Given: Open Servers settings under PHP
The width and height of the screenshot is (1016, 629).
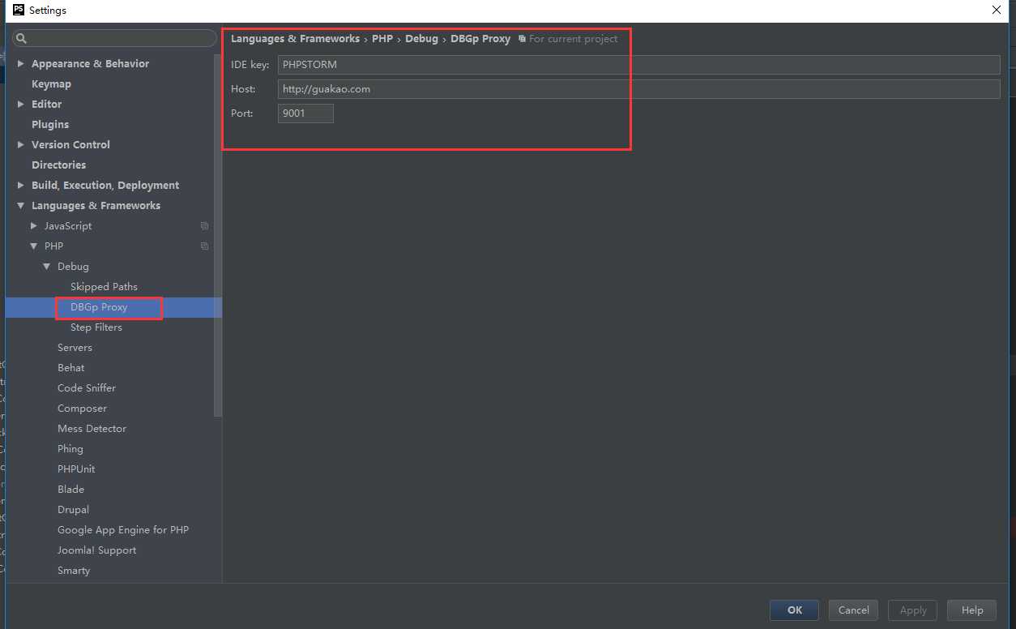Looking at the screenshot, I should 75,347.
